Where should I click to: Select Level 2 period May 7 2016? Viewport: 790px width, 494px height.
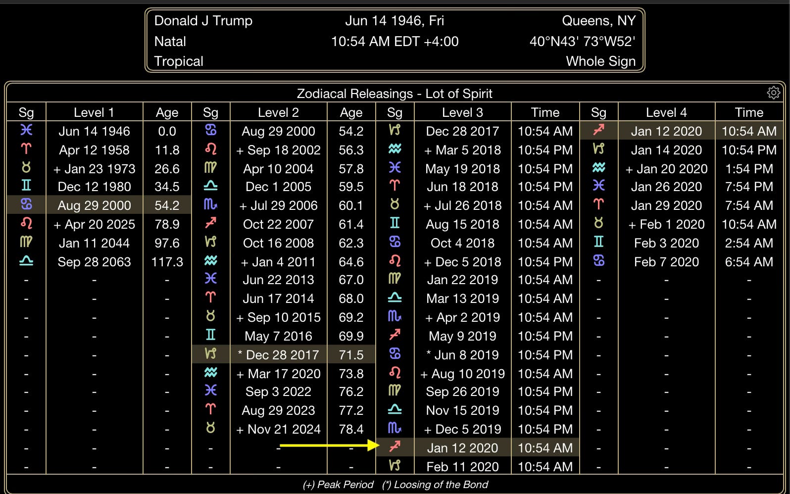278,336
